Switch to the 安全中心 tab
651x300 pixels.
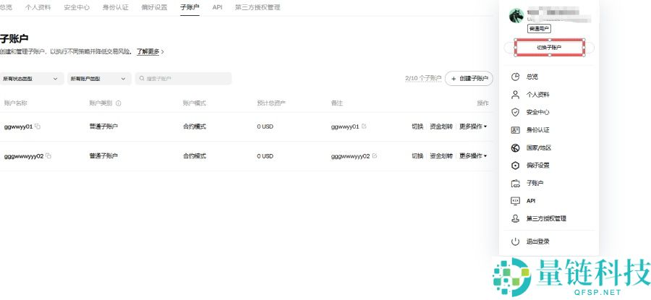click(x=77, y=7)
